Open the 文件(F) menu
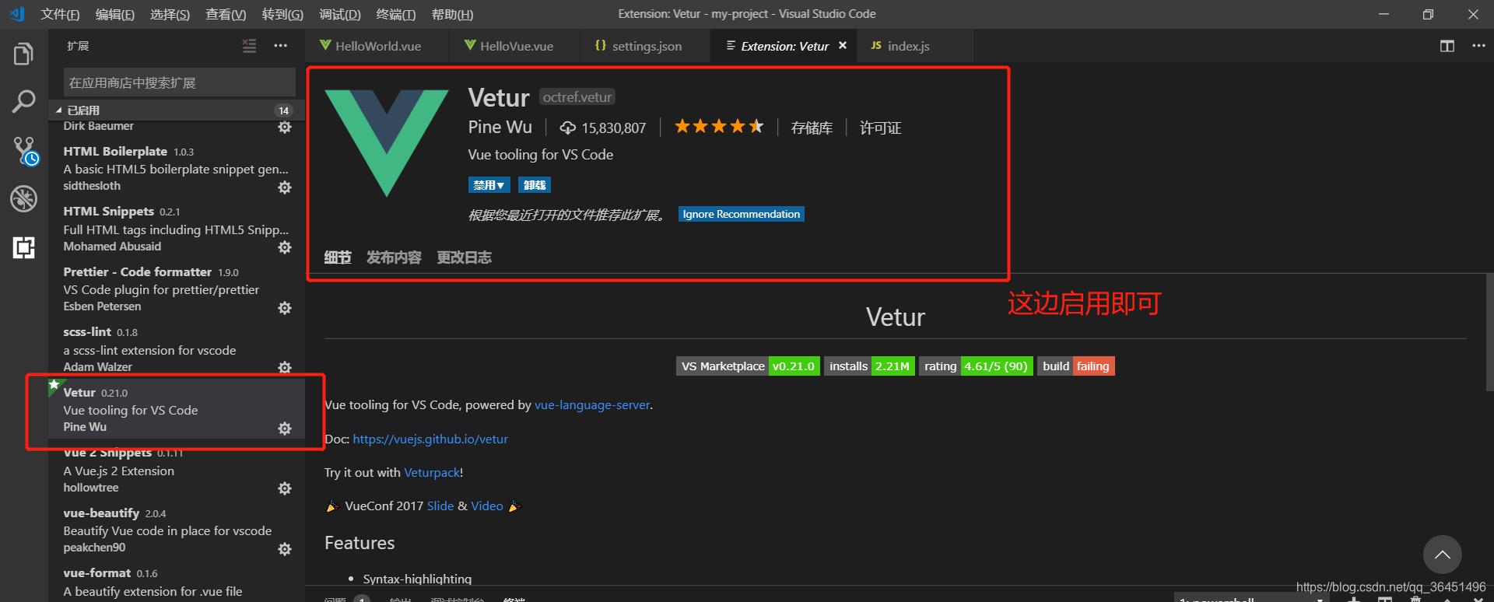1494x602 pixels. coord(60,14)
